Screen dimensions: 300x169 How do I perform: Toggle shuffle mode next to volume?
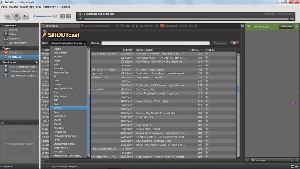coord(63,16)
